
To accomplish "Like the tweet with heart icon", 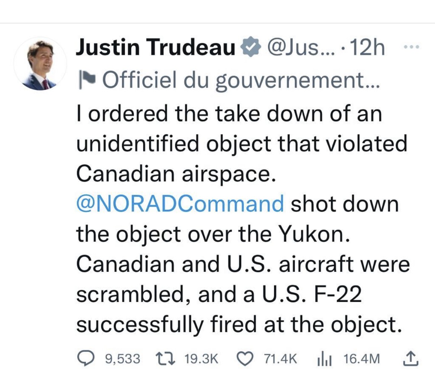I will click(245, 358).
